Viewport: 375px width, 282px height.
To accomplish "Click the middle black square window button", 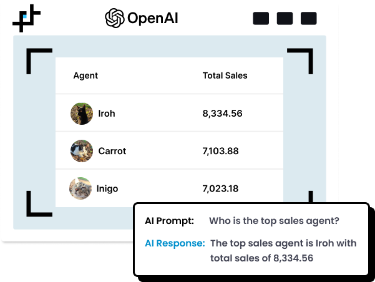I will click(x=285, y=19).
